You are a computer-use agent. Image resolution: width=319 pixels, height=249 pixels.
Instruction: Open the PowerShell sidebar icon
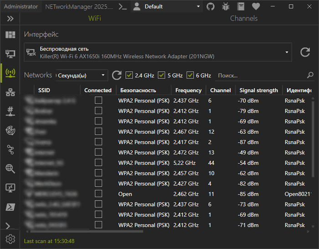(10, 207)
